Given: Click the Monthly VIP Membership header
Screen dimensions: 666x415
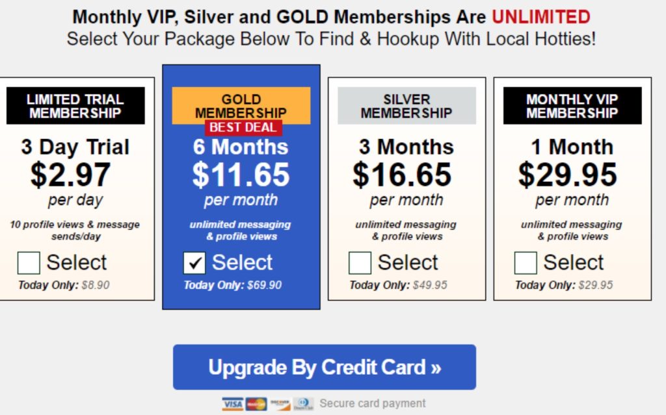Looking at the screenshot, I should click(572, 106).
